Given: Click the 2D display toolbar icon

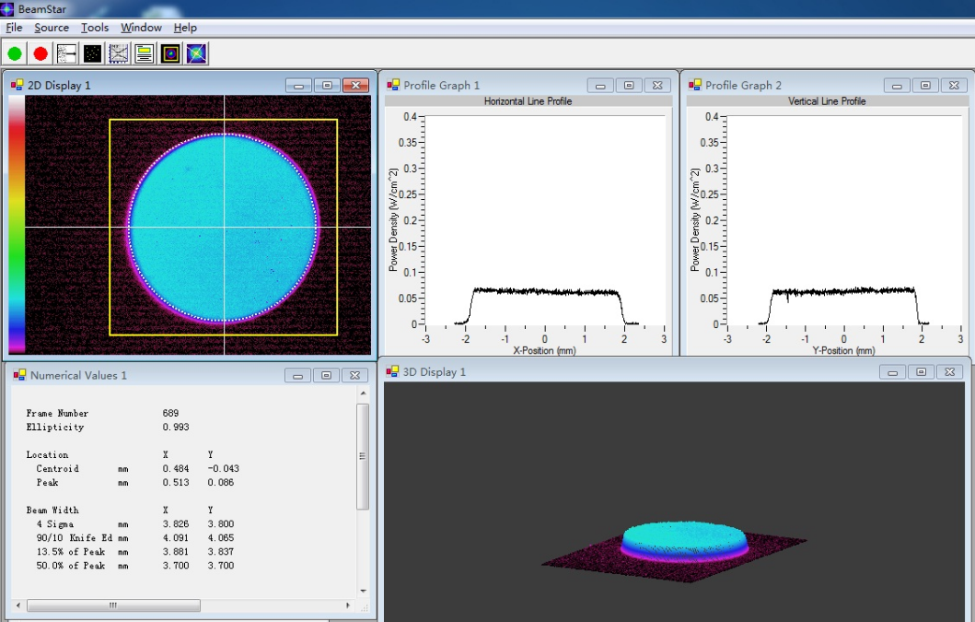Looking at the screenshot, I should (x=170, y=54).
